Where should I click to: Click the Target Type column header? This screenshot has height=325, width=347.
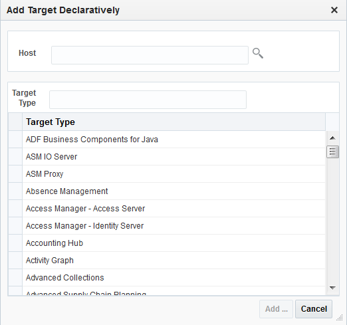tap(173, 122)
